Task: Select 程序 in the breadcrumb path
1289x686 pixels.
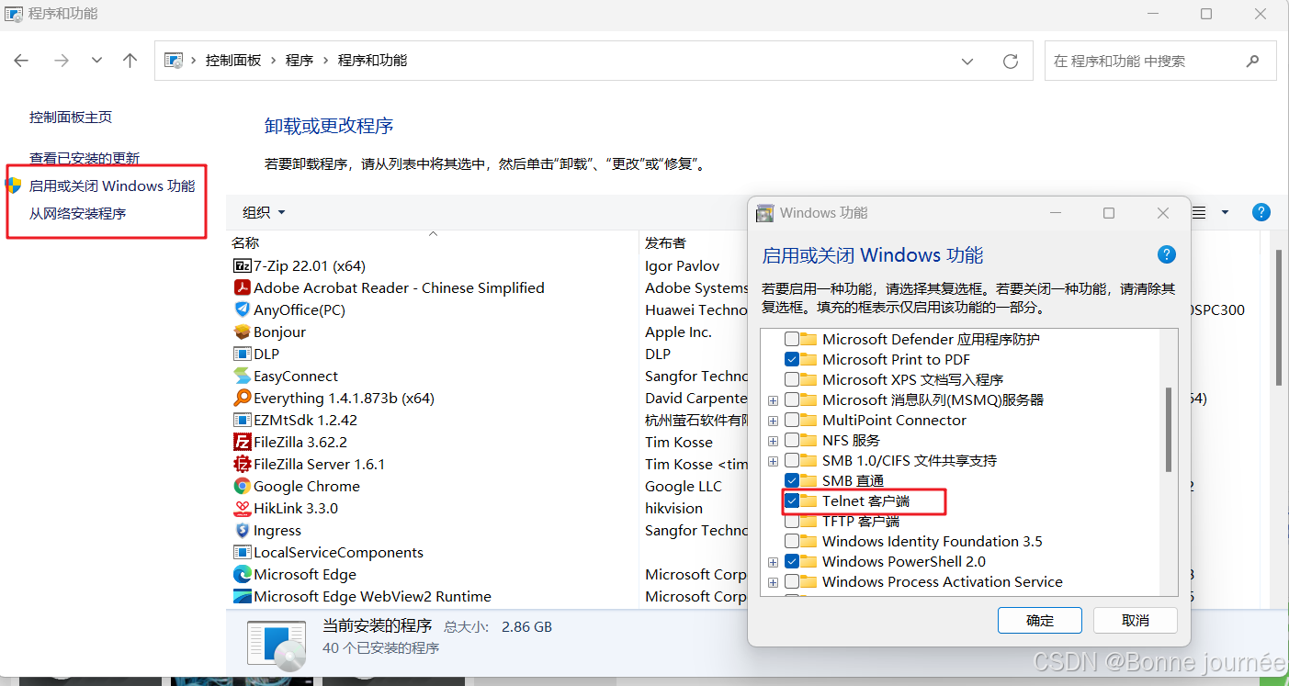Action: click(x=300, y=61)
